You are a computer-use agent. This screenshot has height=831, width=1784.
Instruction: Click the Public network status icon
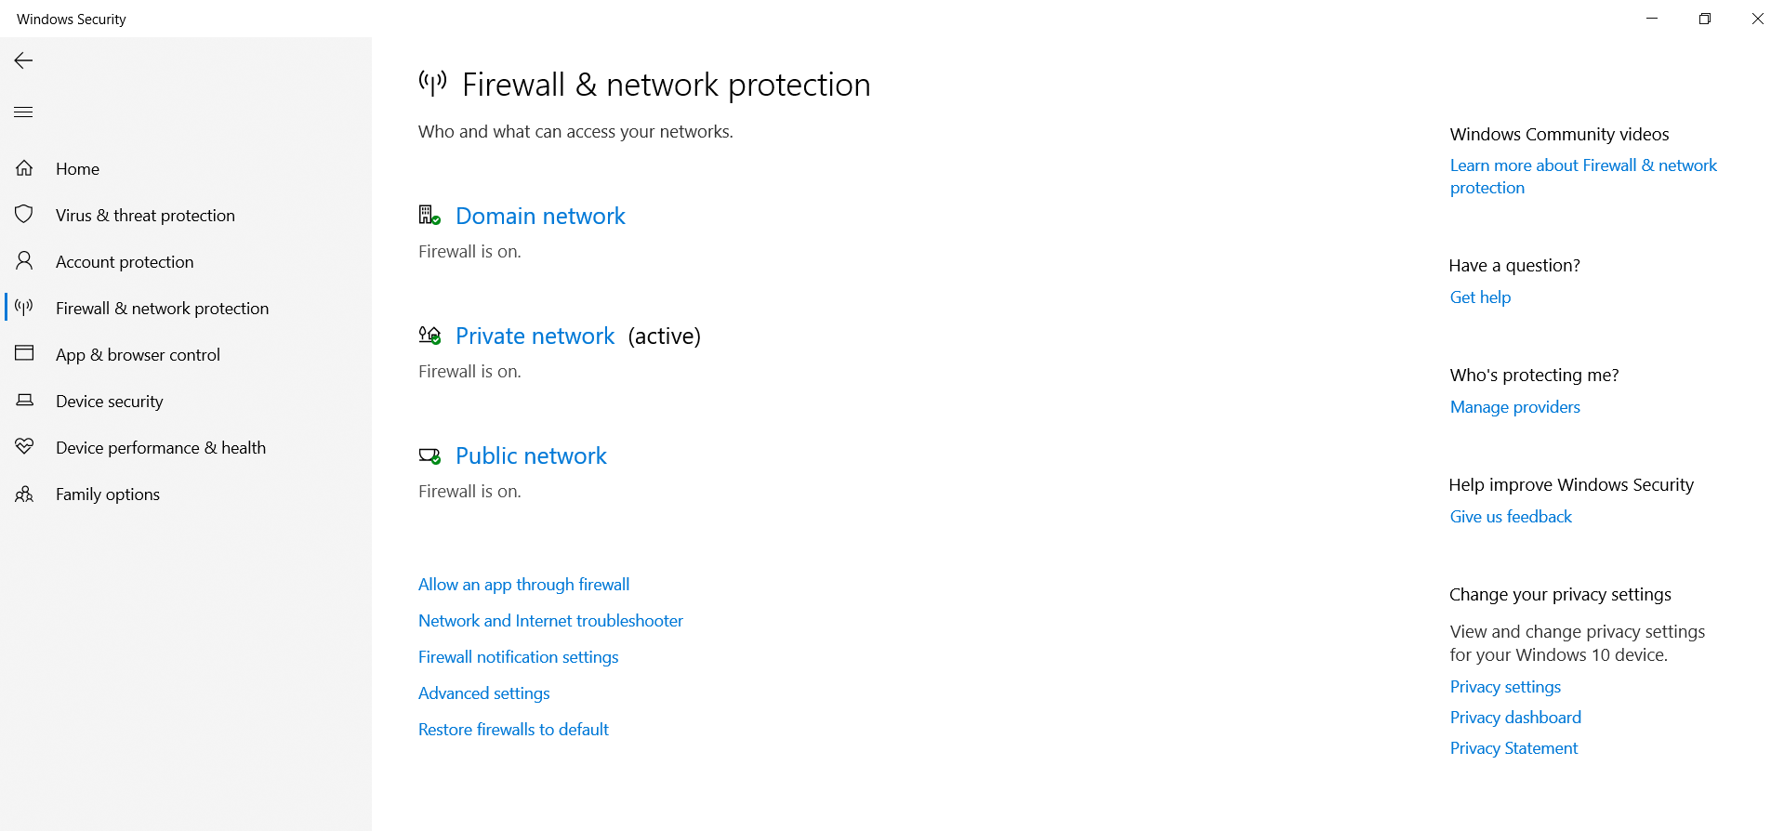429,455
